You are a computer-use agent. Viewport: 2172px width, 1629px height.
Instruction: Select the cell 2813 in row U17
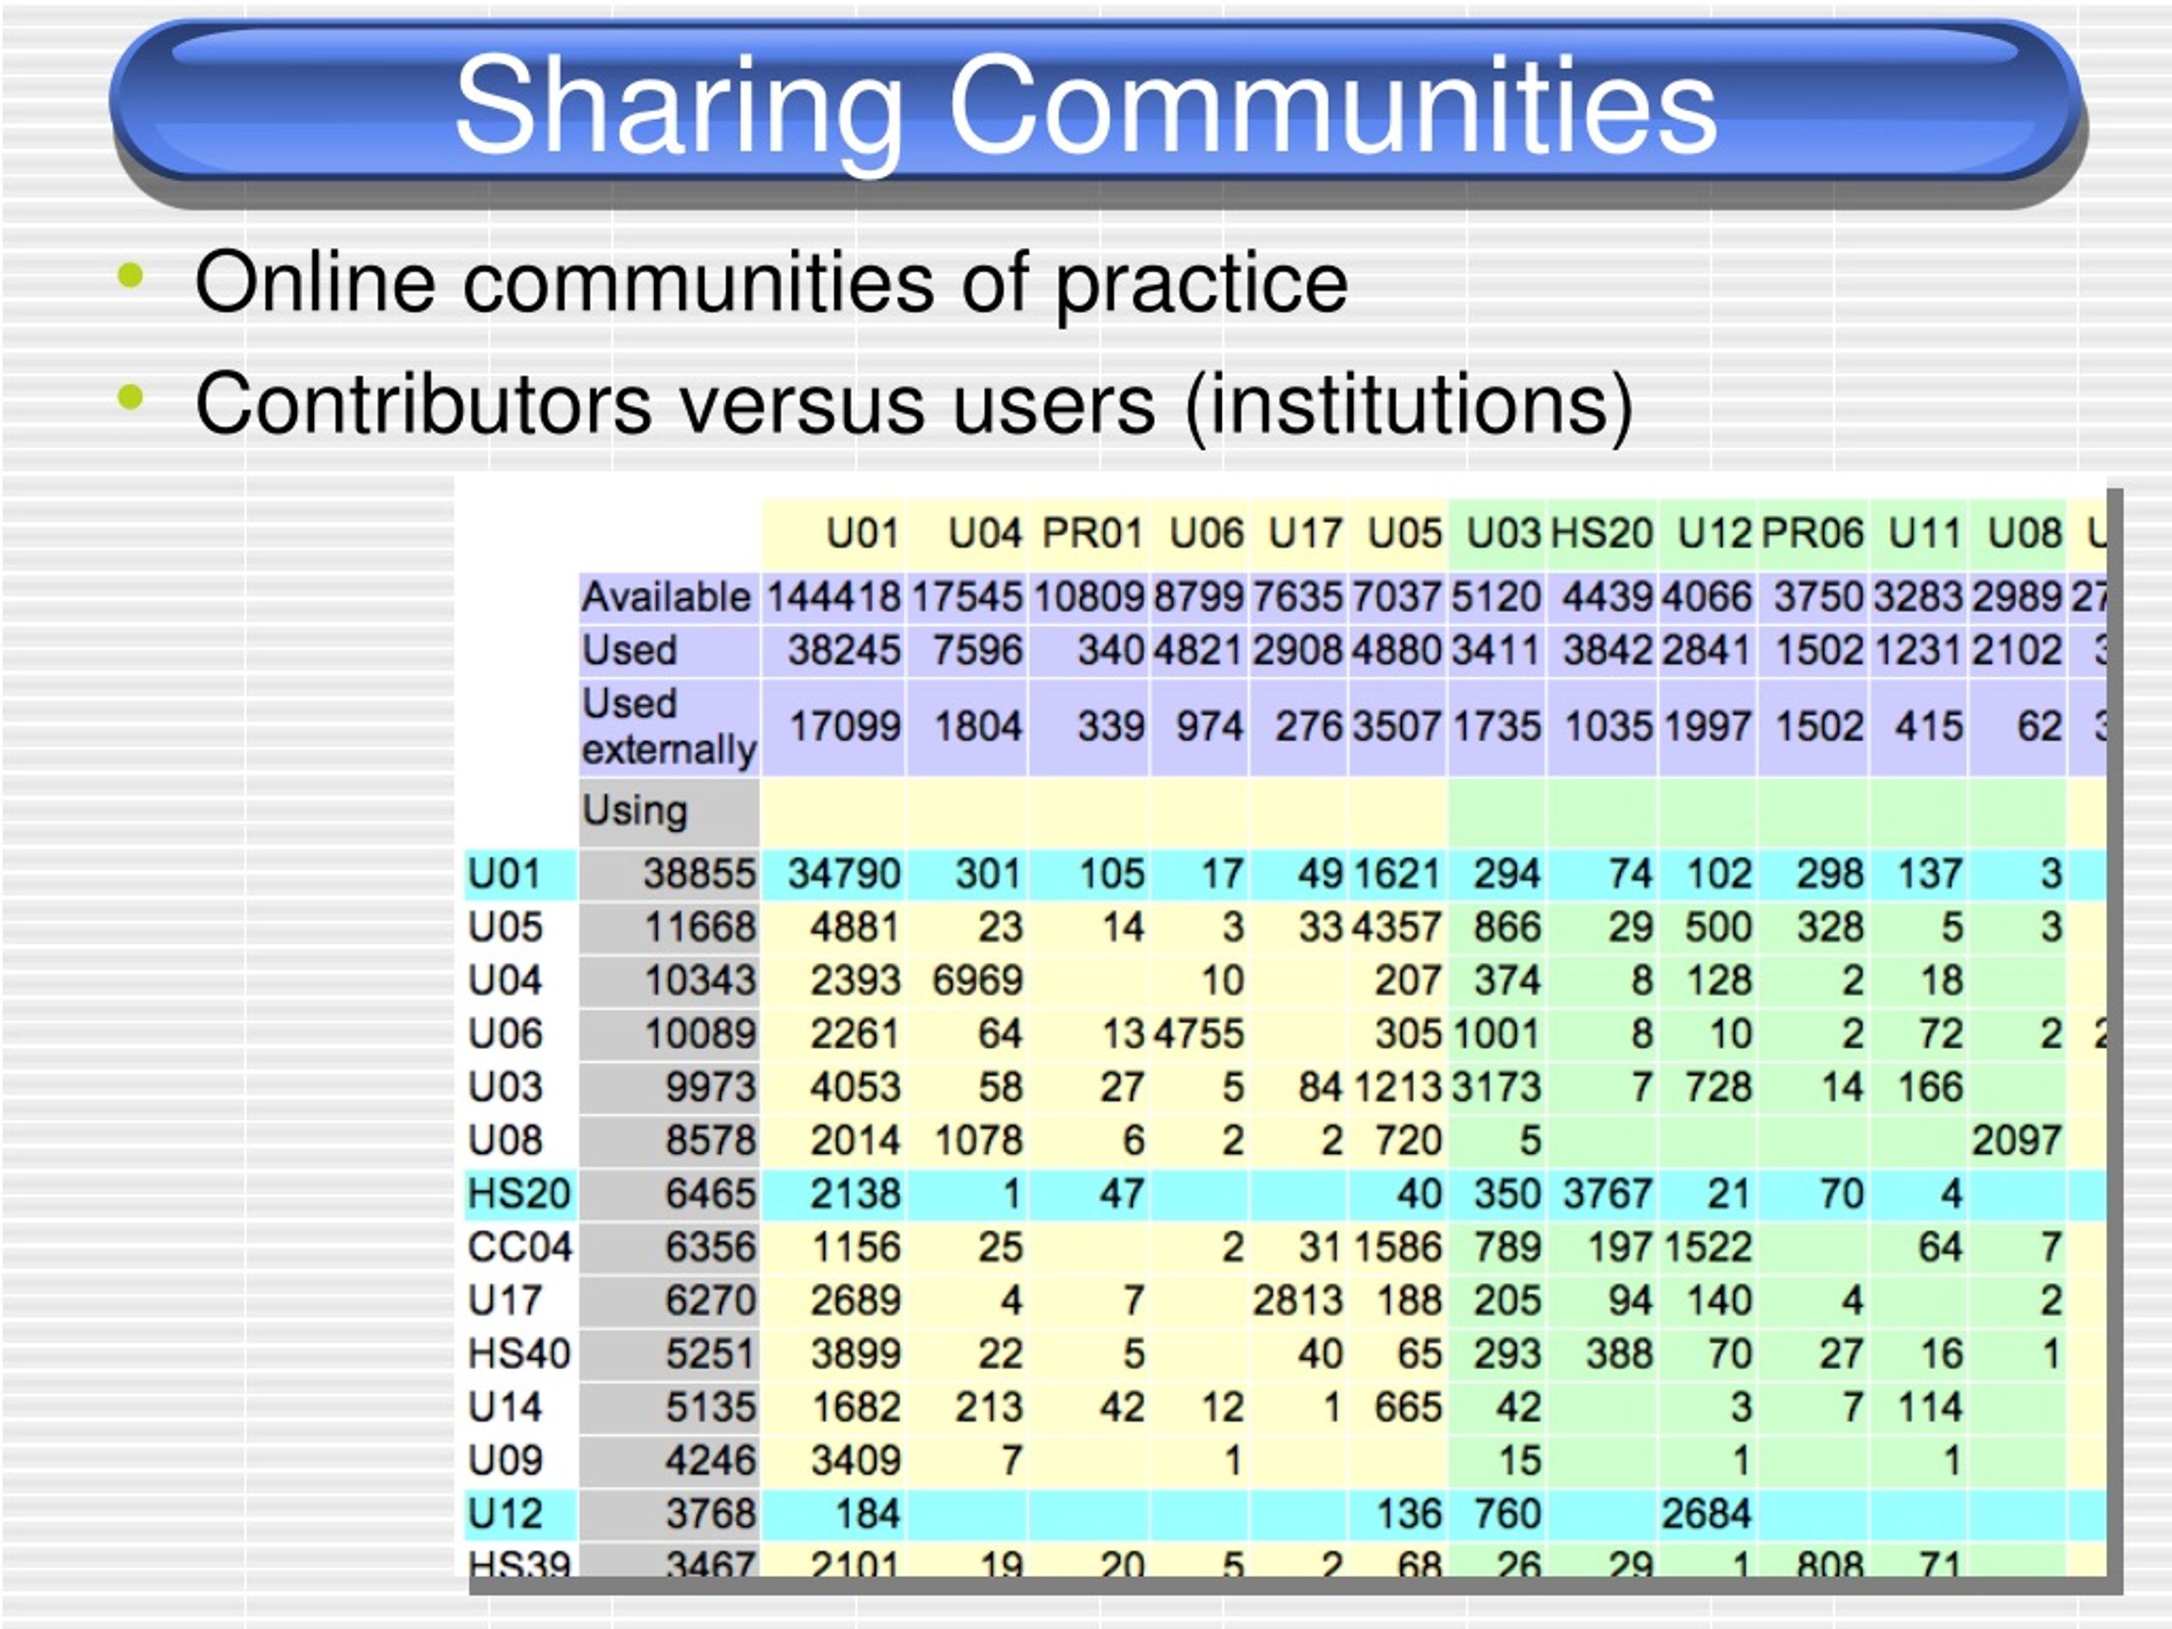click(1297, 1300)
